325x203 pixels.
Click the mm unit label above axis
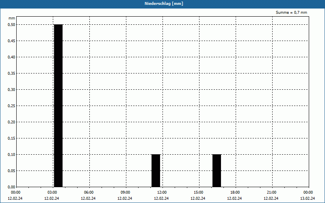[12, 18]
